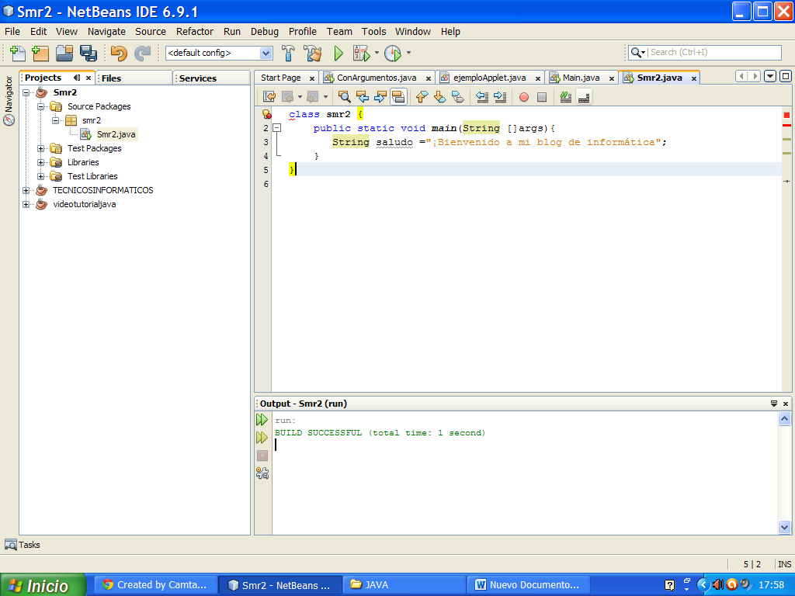The width and height of the screenshot is (795, 596).
Task: Open the Source menu
Action: click(x=151, y=31)
